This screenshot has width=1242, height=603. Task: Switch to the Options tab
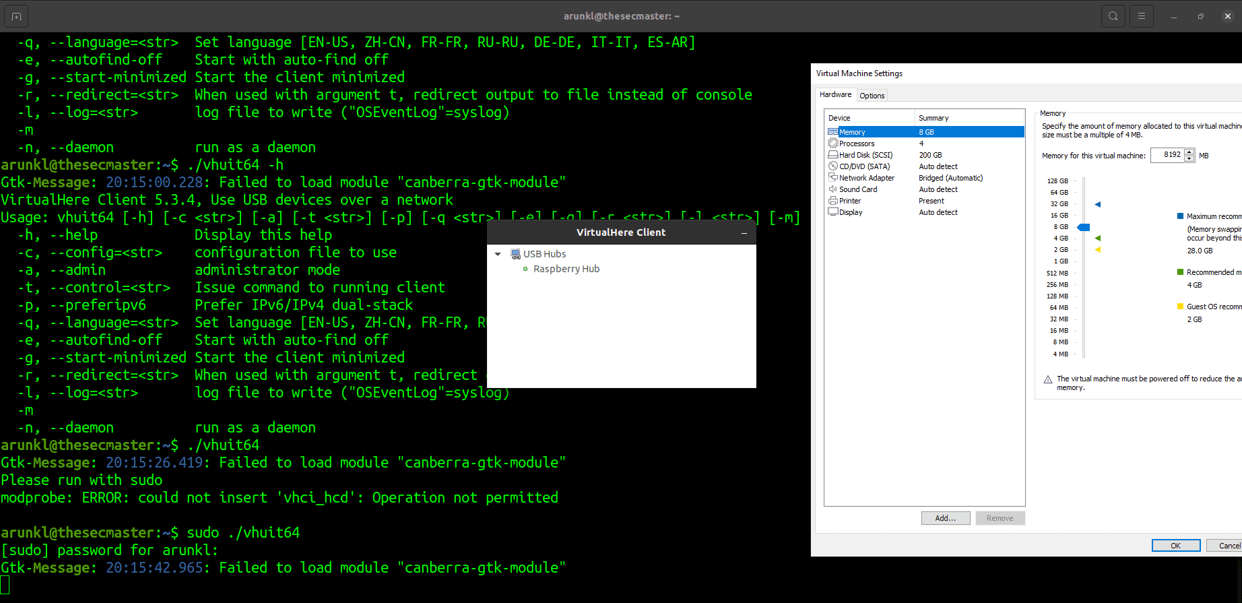point(872,96)
